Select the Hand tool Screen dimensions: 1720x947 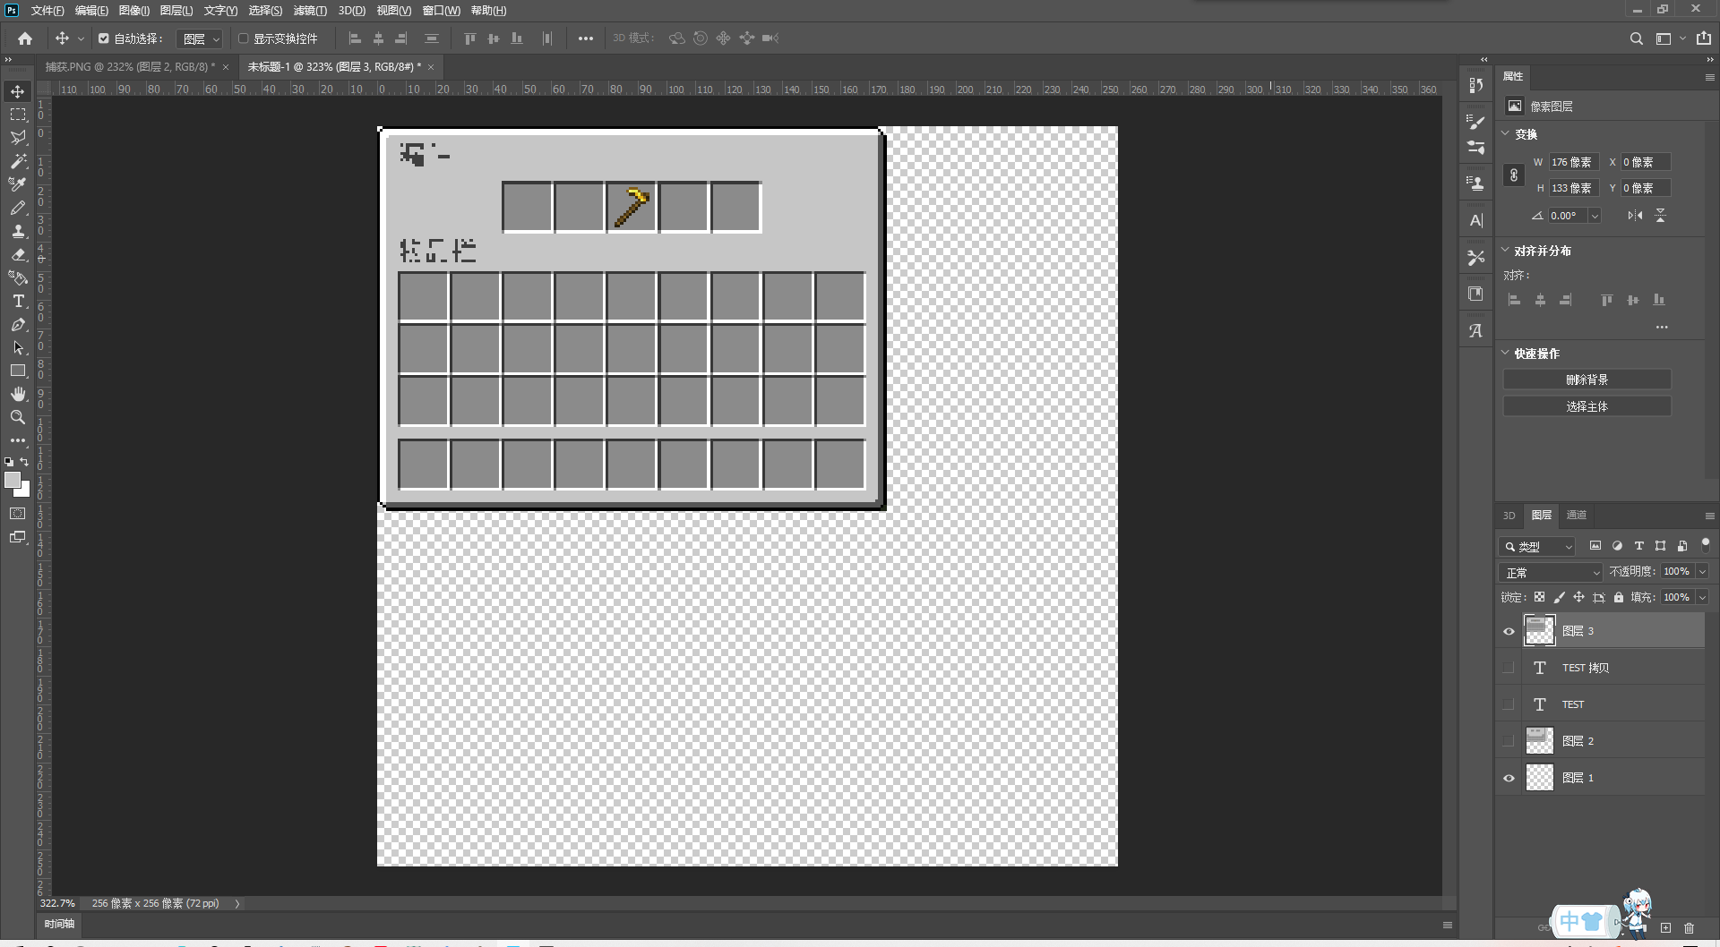[18, 394]
